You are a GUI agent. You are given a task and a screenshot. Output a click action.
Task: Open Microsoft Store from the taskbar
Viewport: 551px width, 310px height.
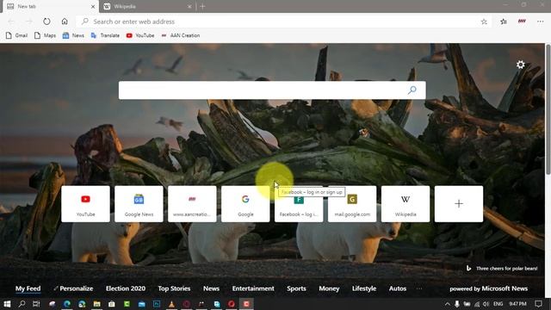coord(111,304)
